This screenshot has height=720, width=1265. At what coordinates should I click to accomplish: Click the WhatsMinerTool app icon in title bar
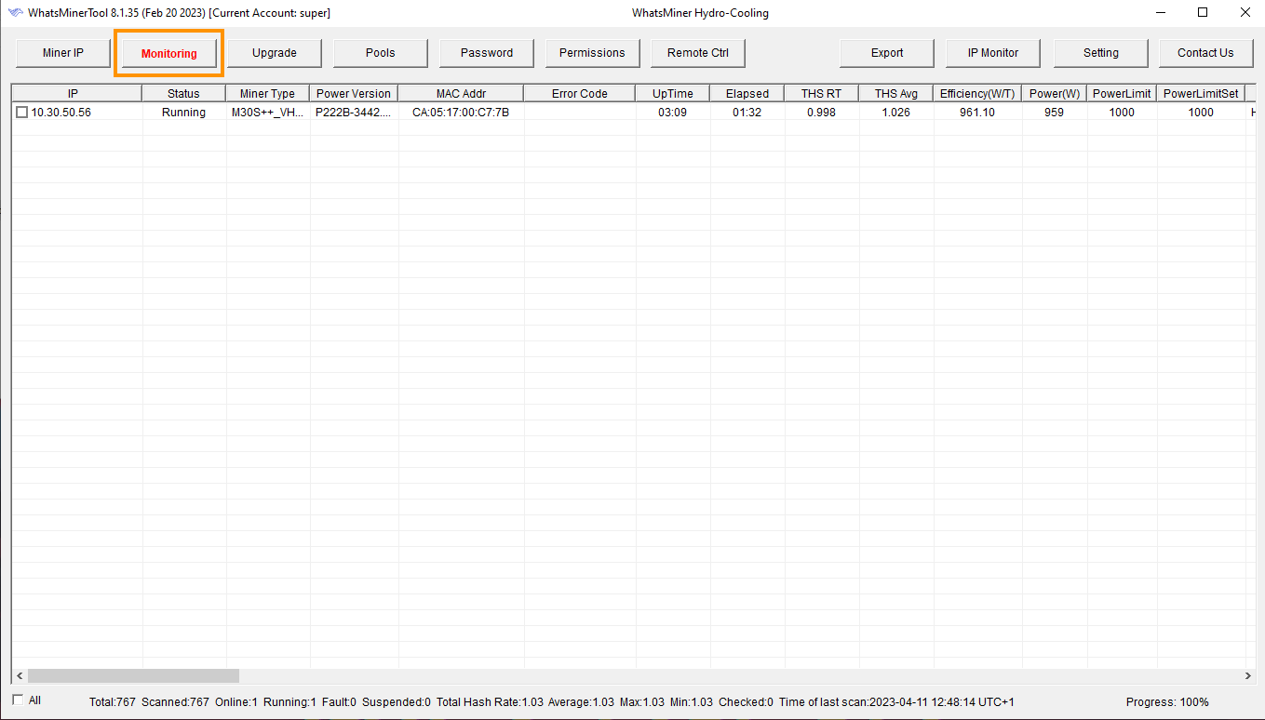pos(16,13)
